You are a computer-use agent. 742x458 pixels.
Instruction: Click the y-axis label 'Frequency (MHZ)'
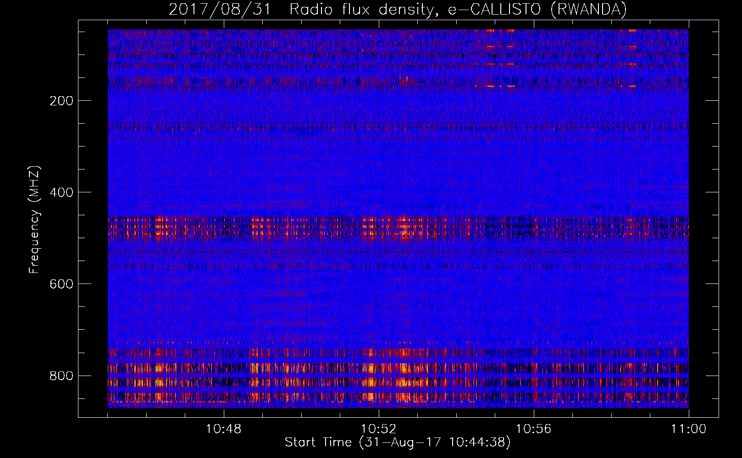tap(34, 220)
